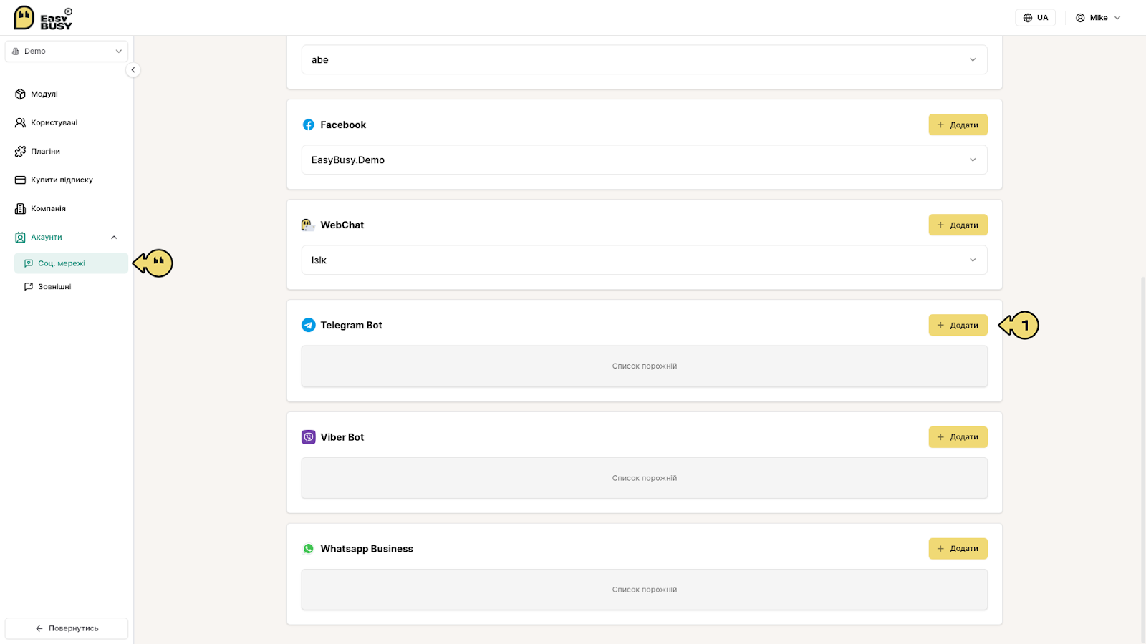Select Зовнішні submenu item

[x=71, y=286]
